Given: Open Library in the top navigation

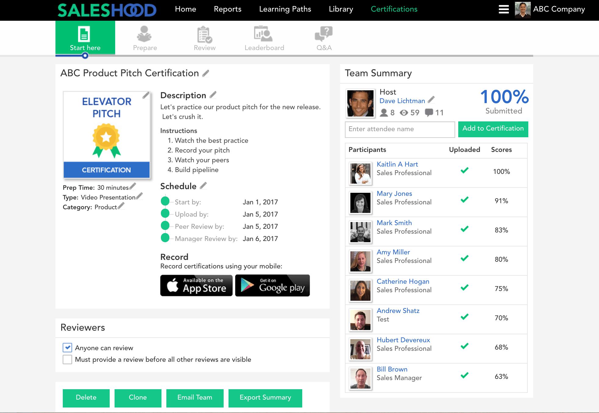Looking at the screenshot, I should coord(341,9).
